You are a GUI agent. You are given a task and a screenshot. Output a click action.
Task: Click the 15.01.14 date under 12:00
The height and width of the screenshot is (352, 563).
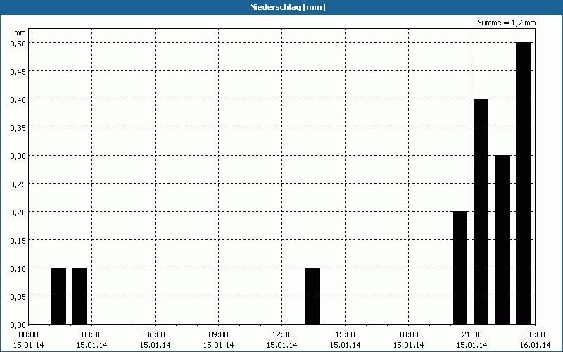(x=282, y=345)
